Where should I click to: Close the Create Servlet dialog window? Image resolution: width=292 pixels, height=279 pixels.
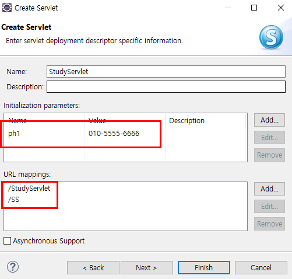(281, 8)
